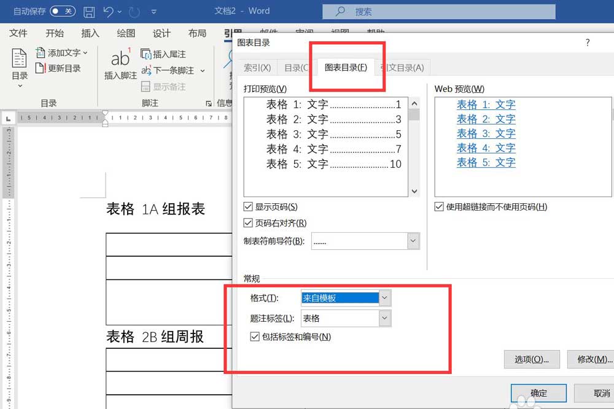Open the 文件 menu tab

tap(18, 33)
